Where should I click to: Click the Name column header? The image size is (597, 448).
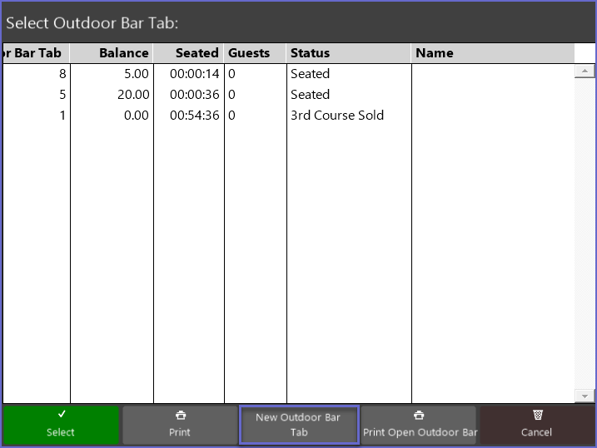click(x=491, y=53)
